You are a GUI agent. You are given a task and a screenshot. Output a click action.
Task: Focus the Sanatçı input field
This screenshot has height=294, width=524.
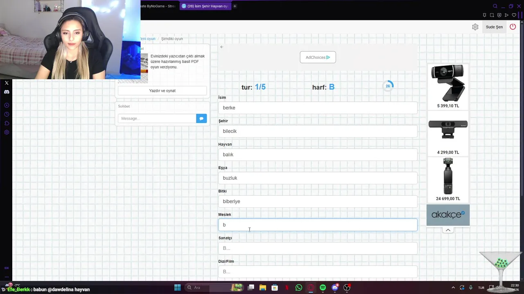click(318, 248)
